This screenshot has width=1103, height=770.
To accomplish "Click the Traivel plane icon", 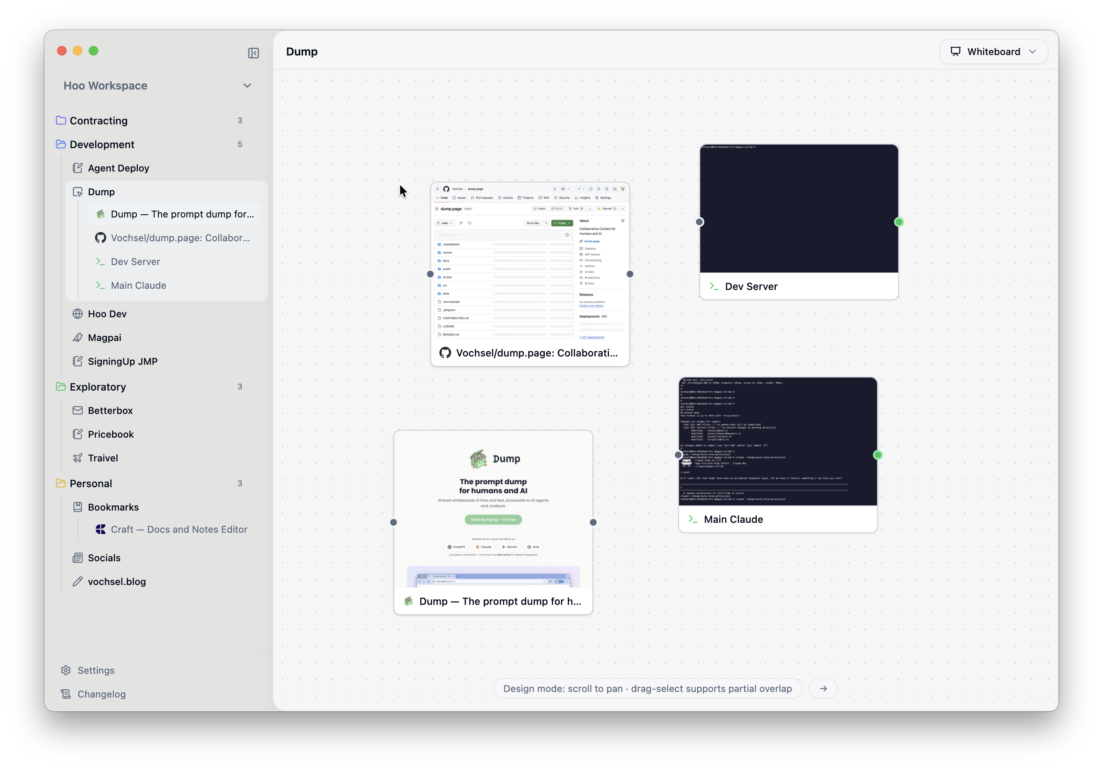I will click(x=77, y=458).
